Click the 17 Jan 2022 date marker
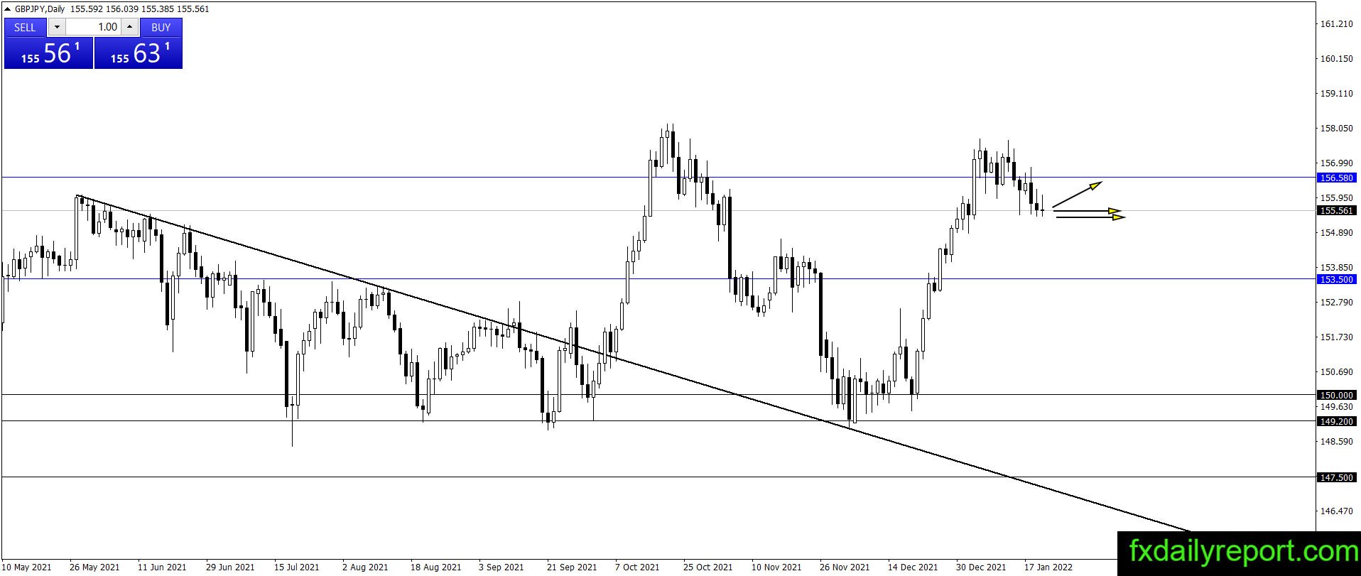1361x576 pixels. [1048, 567]
